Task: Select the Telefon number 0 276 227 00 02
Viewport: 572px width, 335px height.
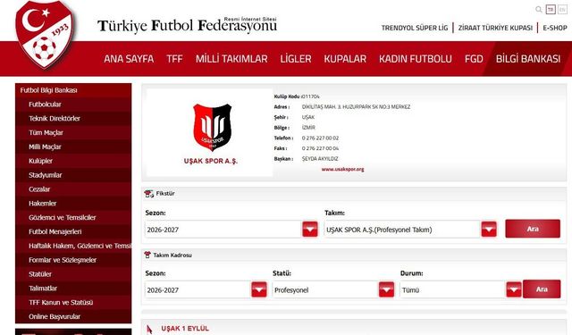Action: [320, 138]
